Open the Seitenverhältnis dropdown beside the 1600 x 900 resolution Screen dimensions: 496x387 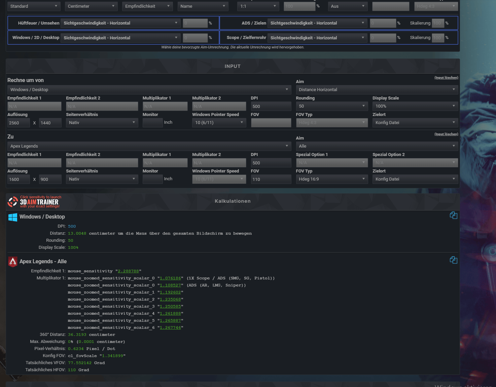[x=102, y=179]
